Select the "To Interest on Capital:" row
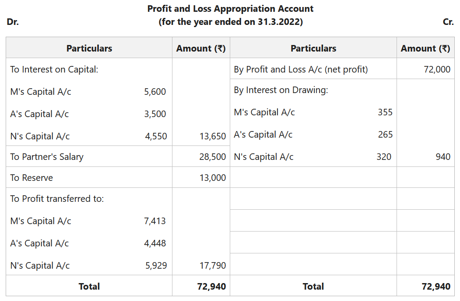This screenshot has height=301, width=460. [54, 69]
